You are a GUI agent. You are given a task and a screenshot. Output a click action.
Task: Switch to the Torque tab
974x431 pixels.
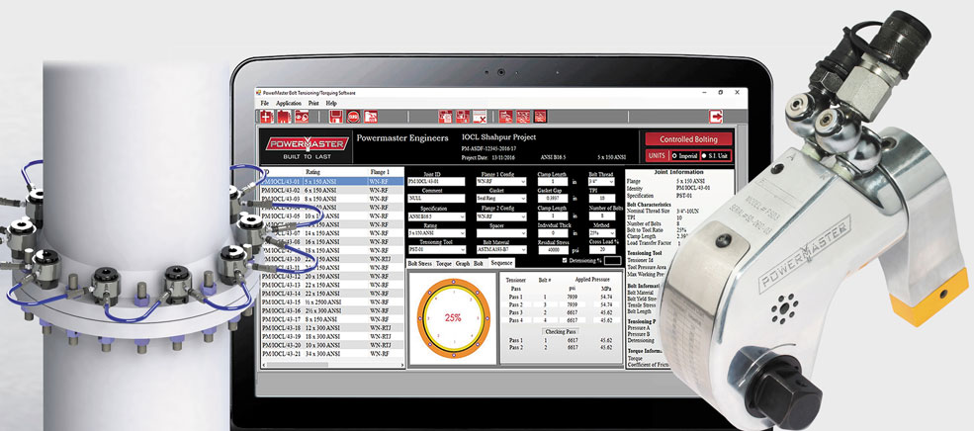(x=444, y=263)
